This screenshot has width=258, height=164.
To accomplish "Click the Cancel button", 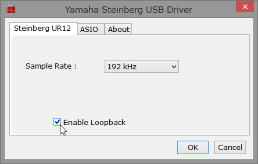I will pyautogui.click(x=230, y=147).
